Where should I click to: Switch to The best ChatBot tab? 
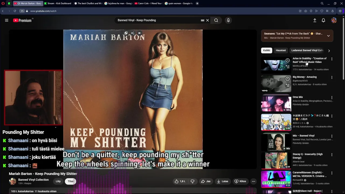coord(88,3)
